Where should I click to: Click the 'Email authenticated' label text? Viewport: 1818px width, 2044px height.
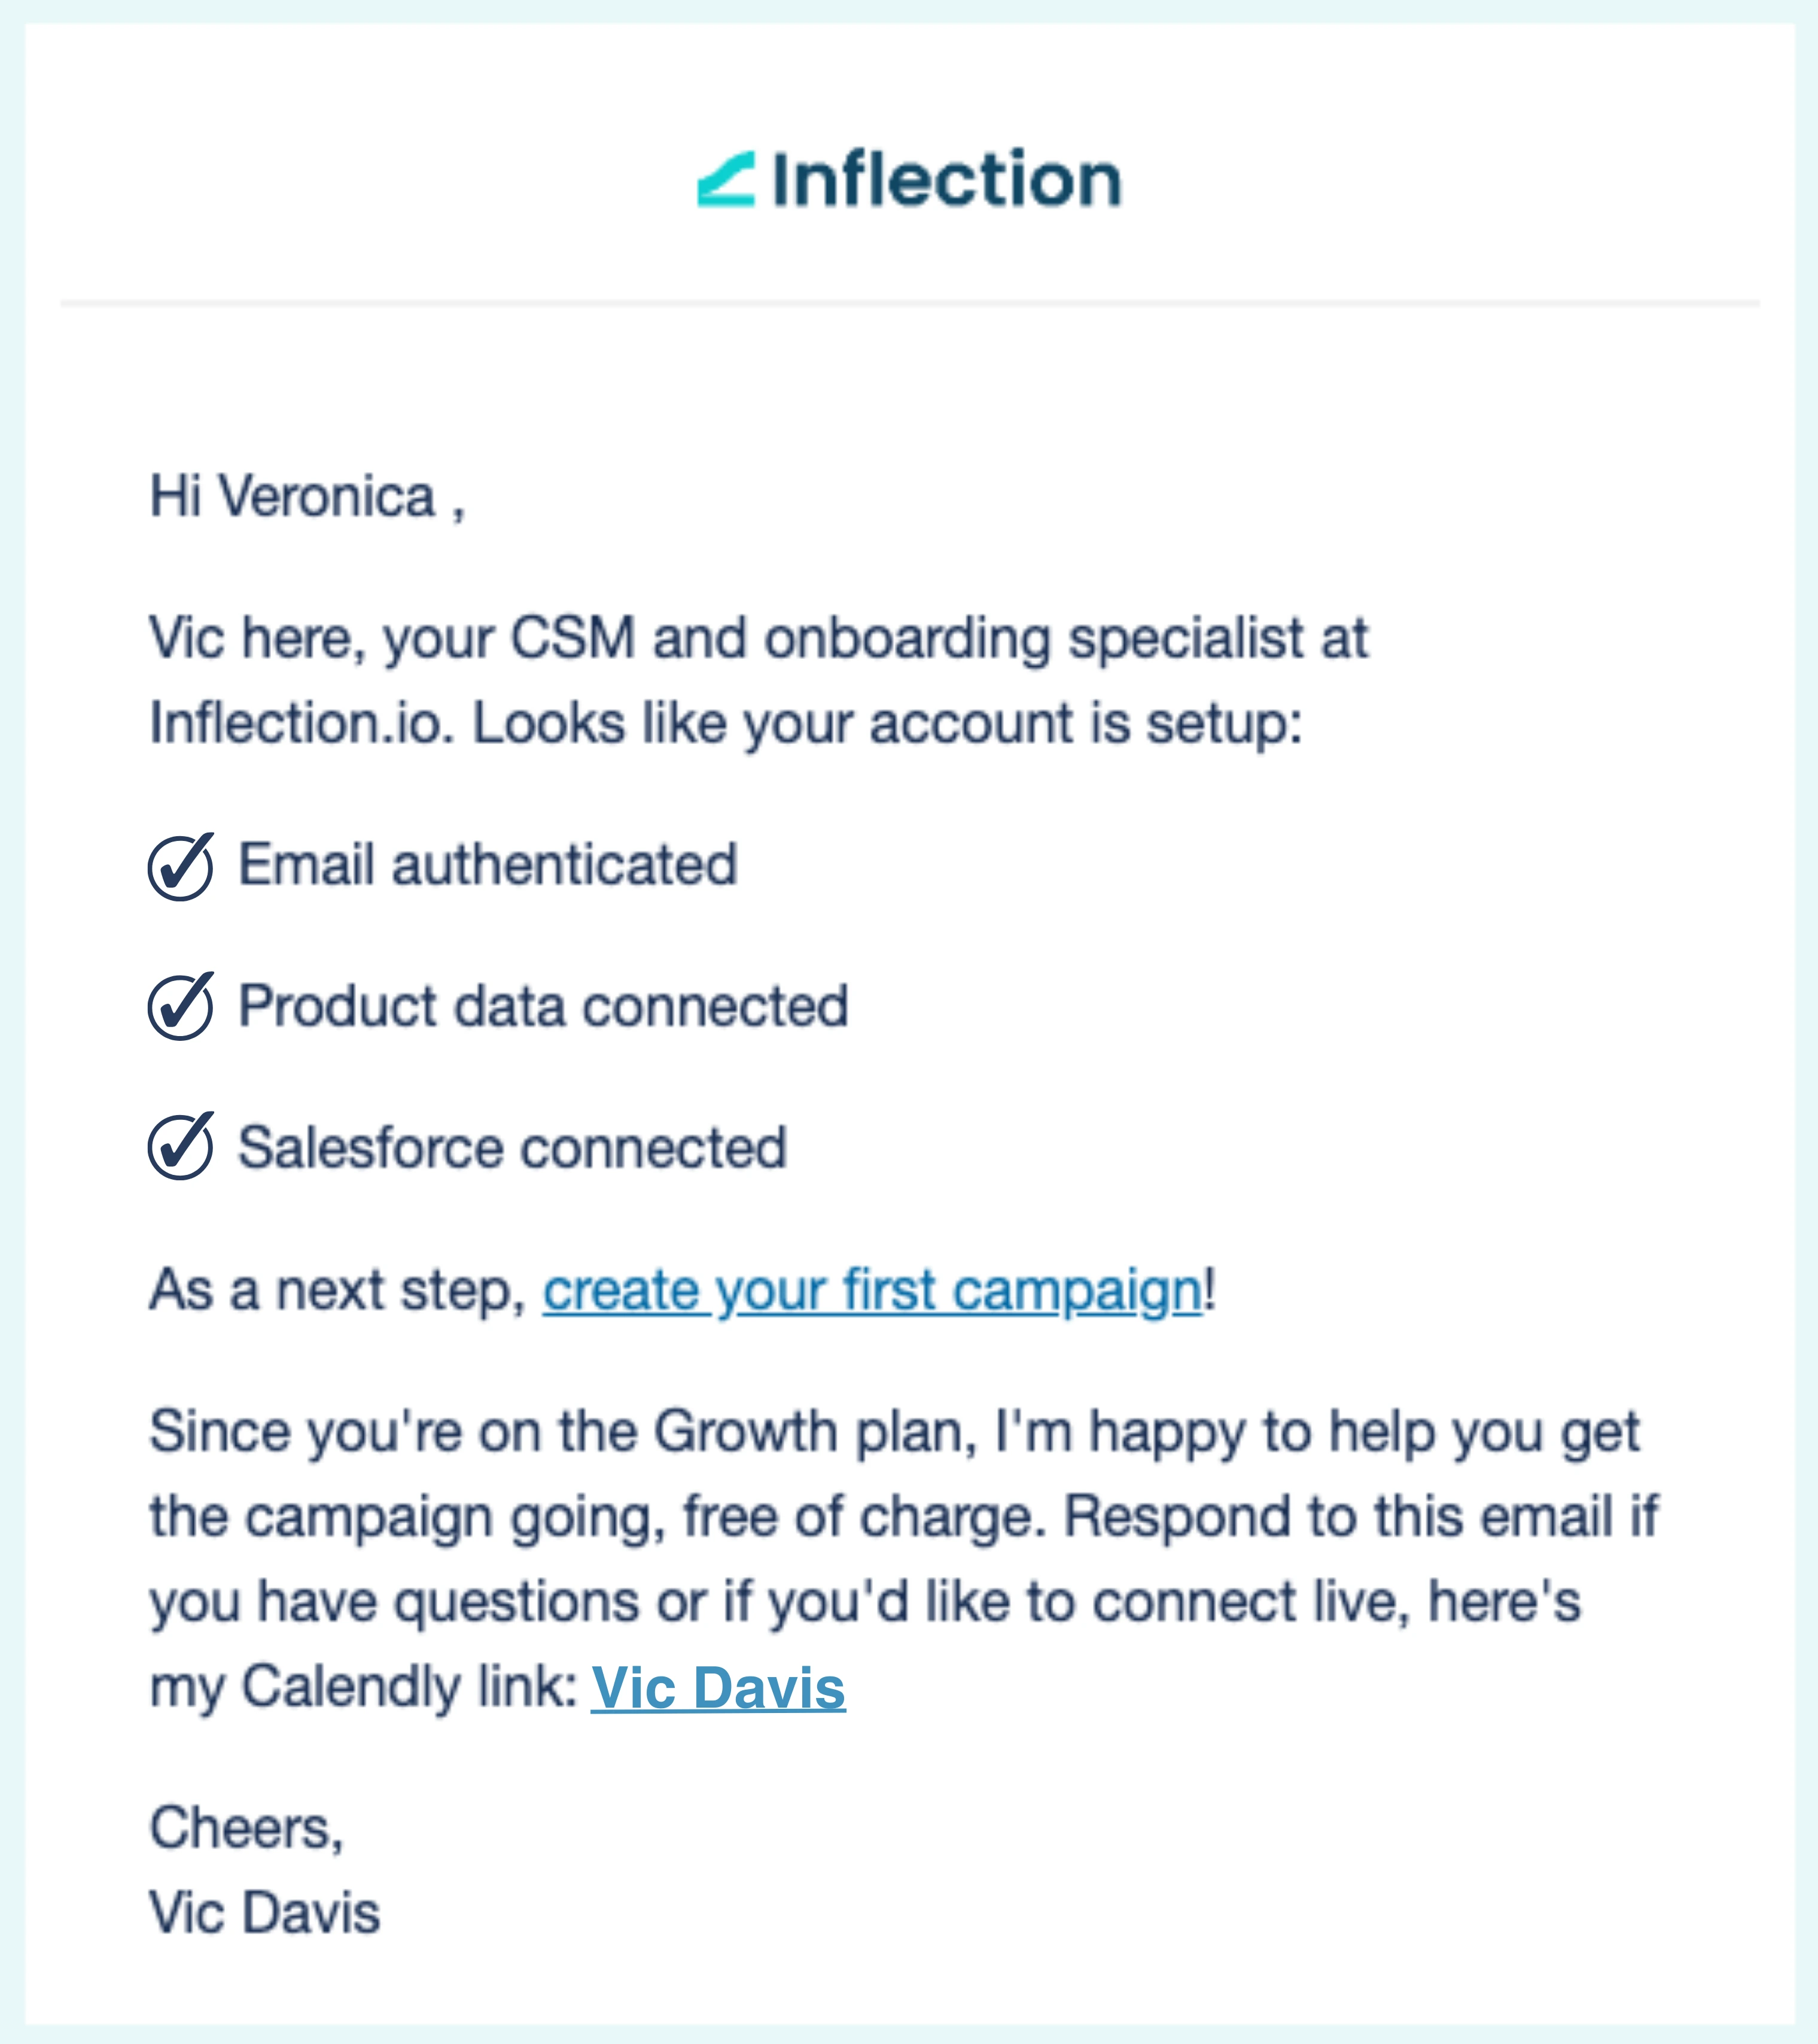487,865
